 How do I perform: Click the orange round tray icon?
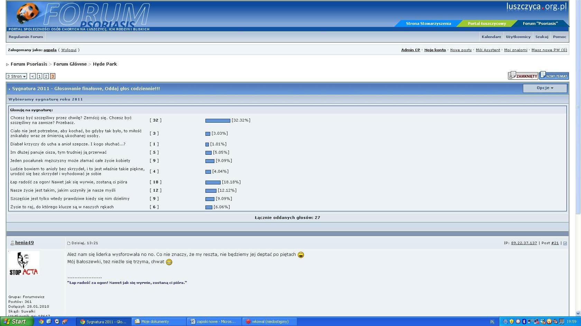click(549, 322)
